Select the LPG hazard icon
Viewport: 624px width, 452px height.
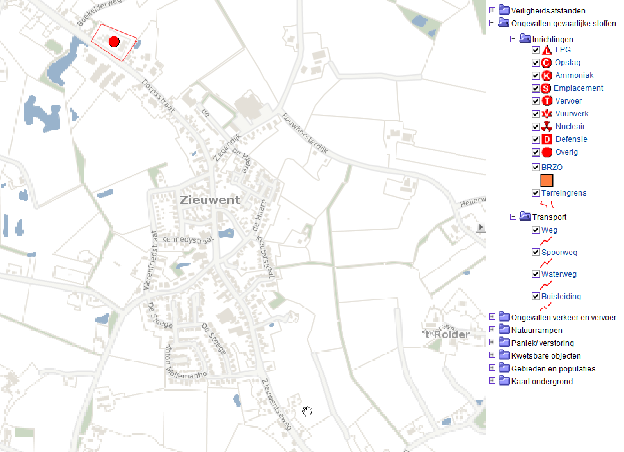click(546, 50)
